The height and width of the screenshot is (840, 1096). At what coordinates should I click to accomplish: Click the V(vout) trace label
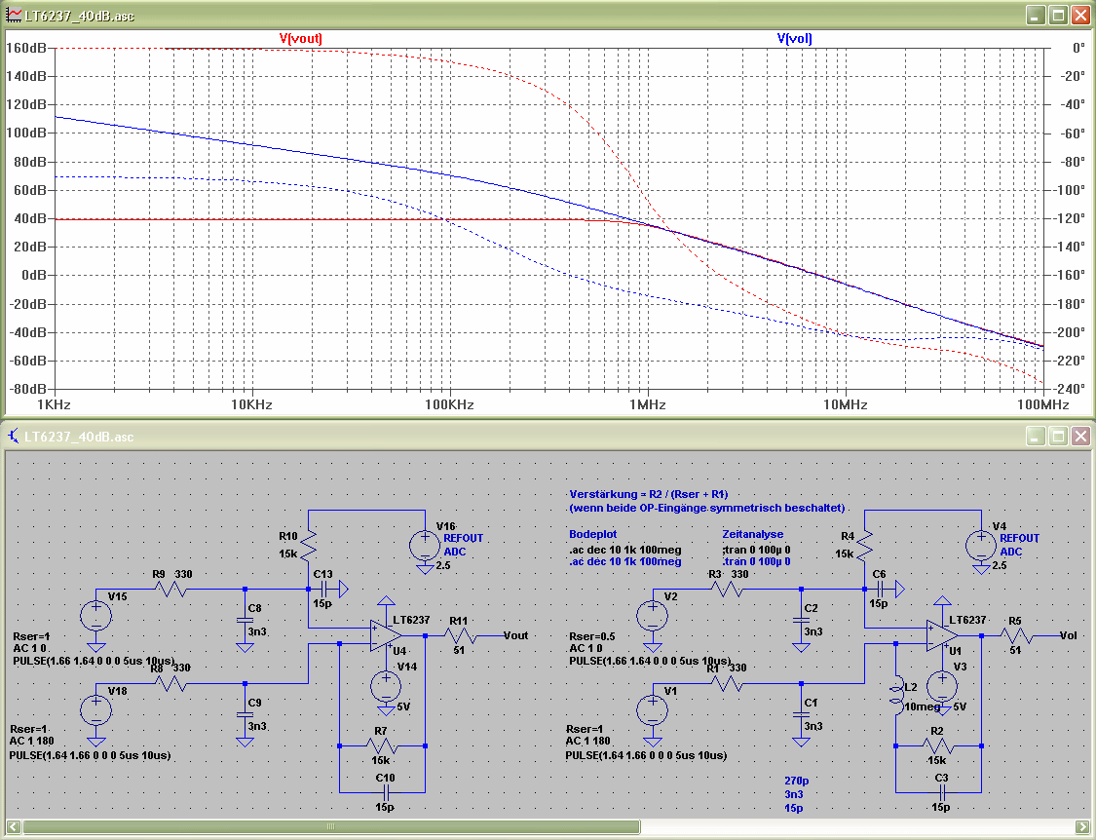pyautogui.click(x=301, y=38)
